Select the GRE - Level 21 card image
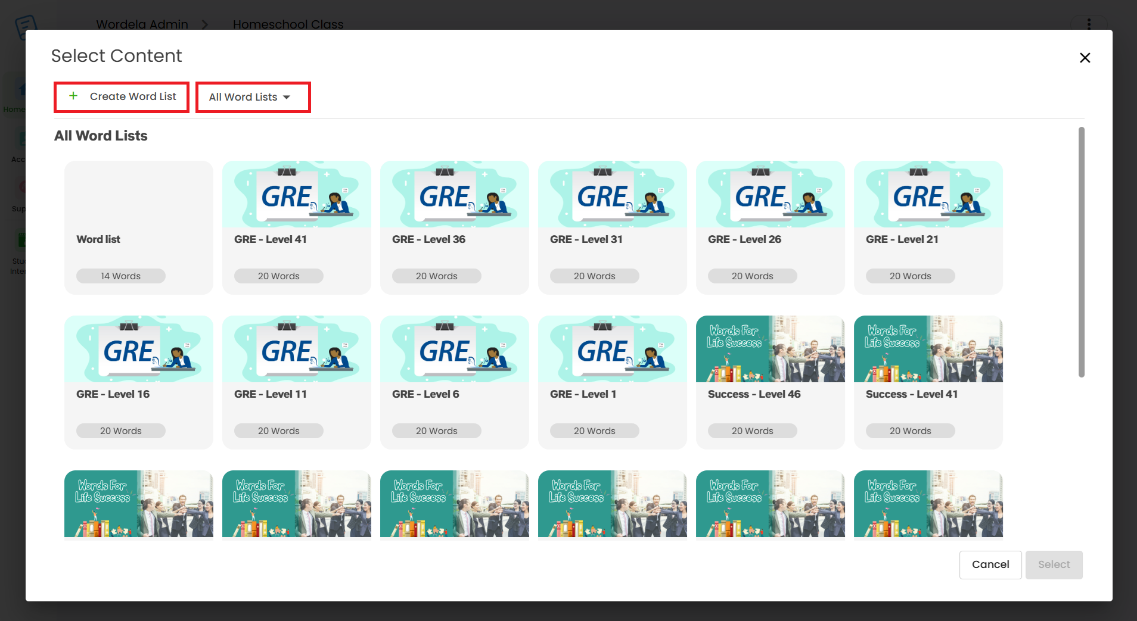The image size is (1137, 621). tap(928, 194)
